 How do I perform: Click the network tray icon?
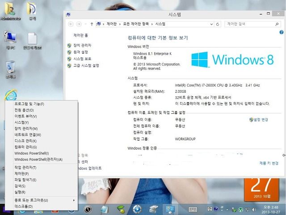[x=247, y=210]
